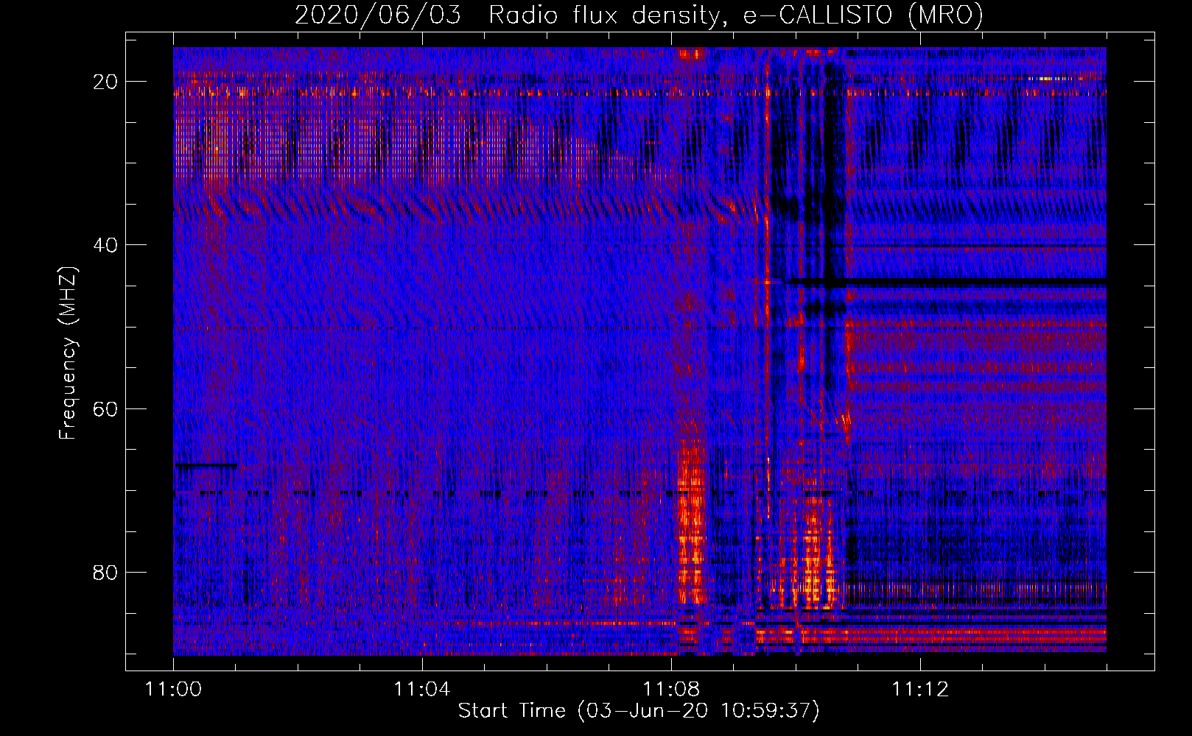Click the 'Frequency (MHZ)' axis label
The image size is (1192, 736).
point(68,353)
